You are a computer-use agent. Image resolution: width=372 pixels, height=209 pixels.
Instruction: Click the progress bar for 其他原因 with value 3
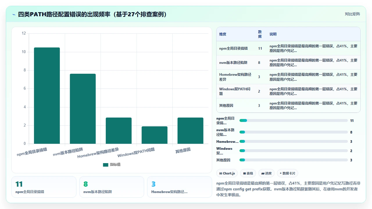coord(294,160)
